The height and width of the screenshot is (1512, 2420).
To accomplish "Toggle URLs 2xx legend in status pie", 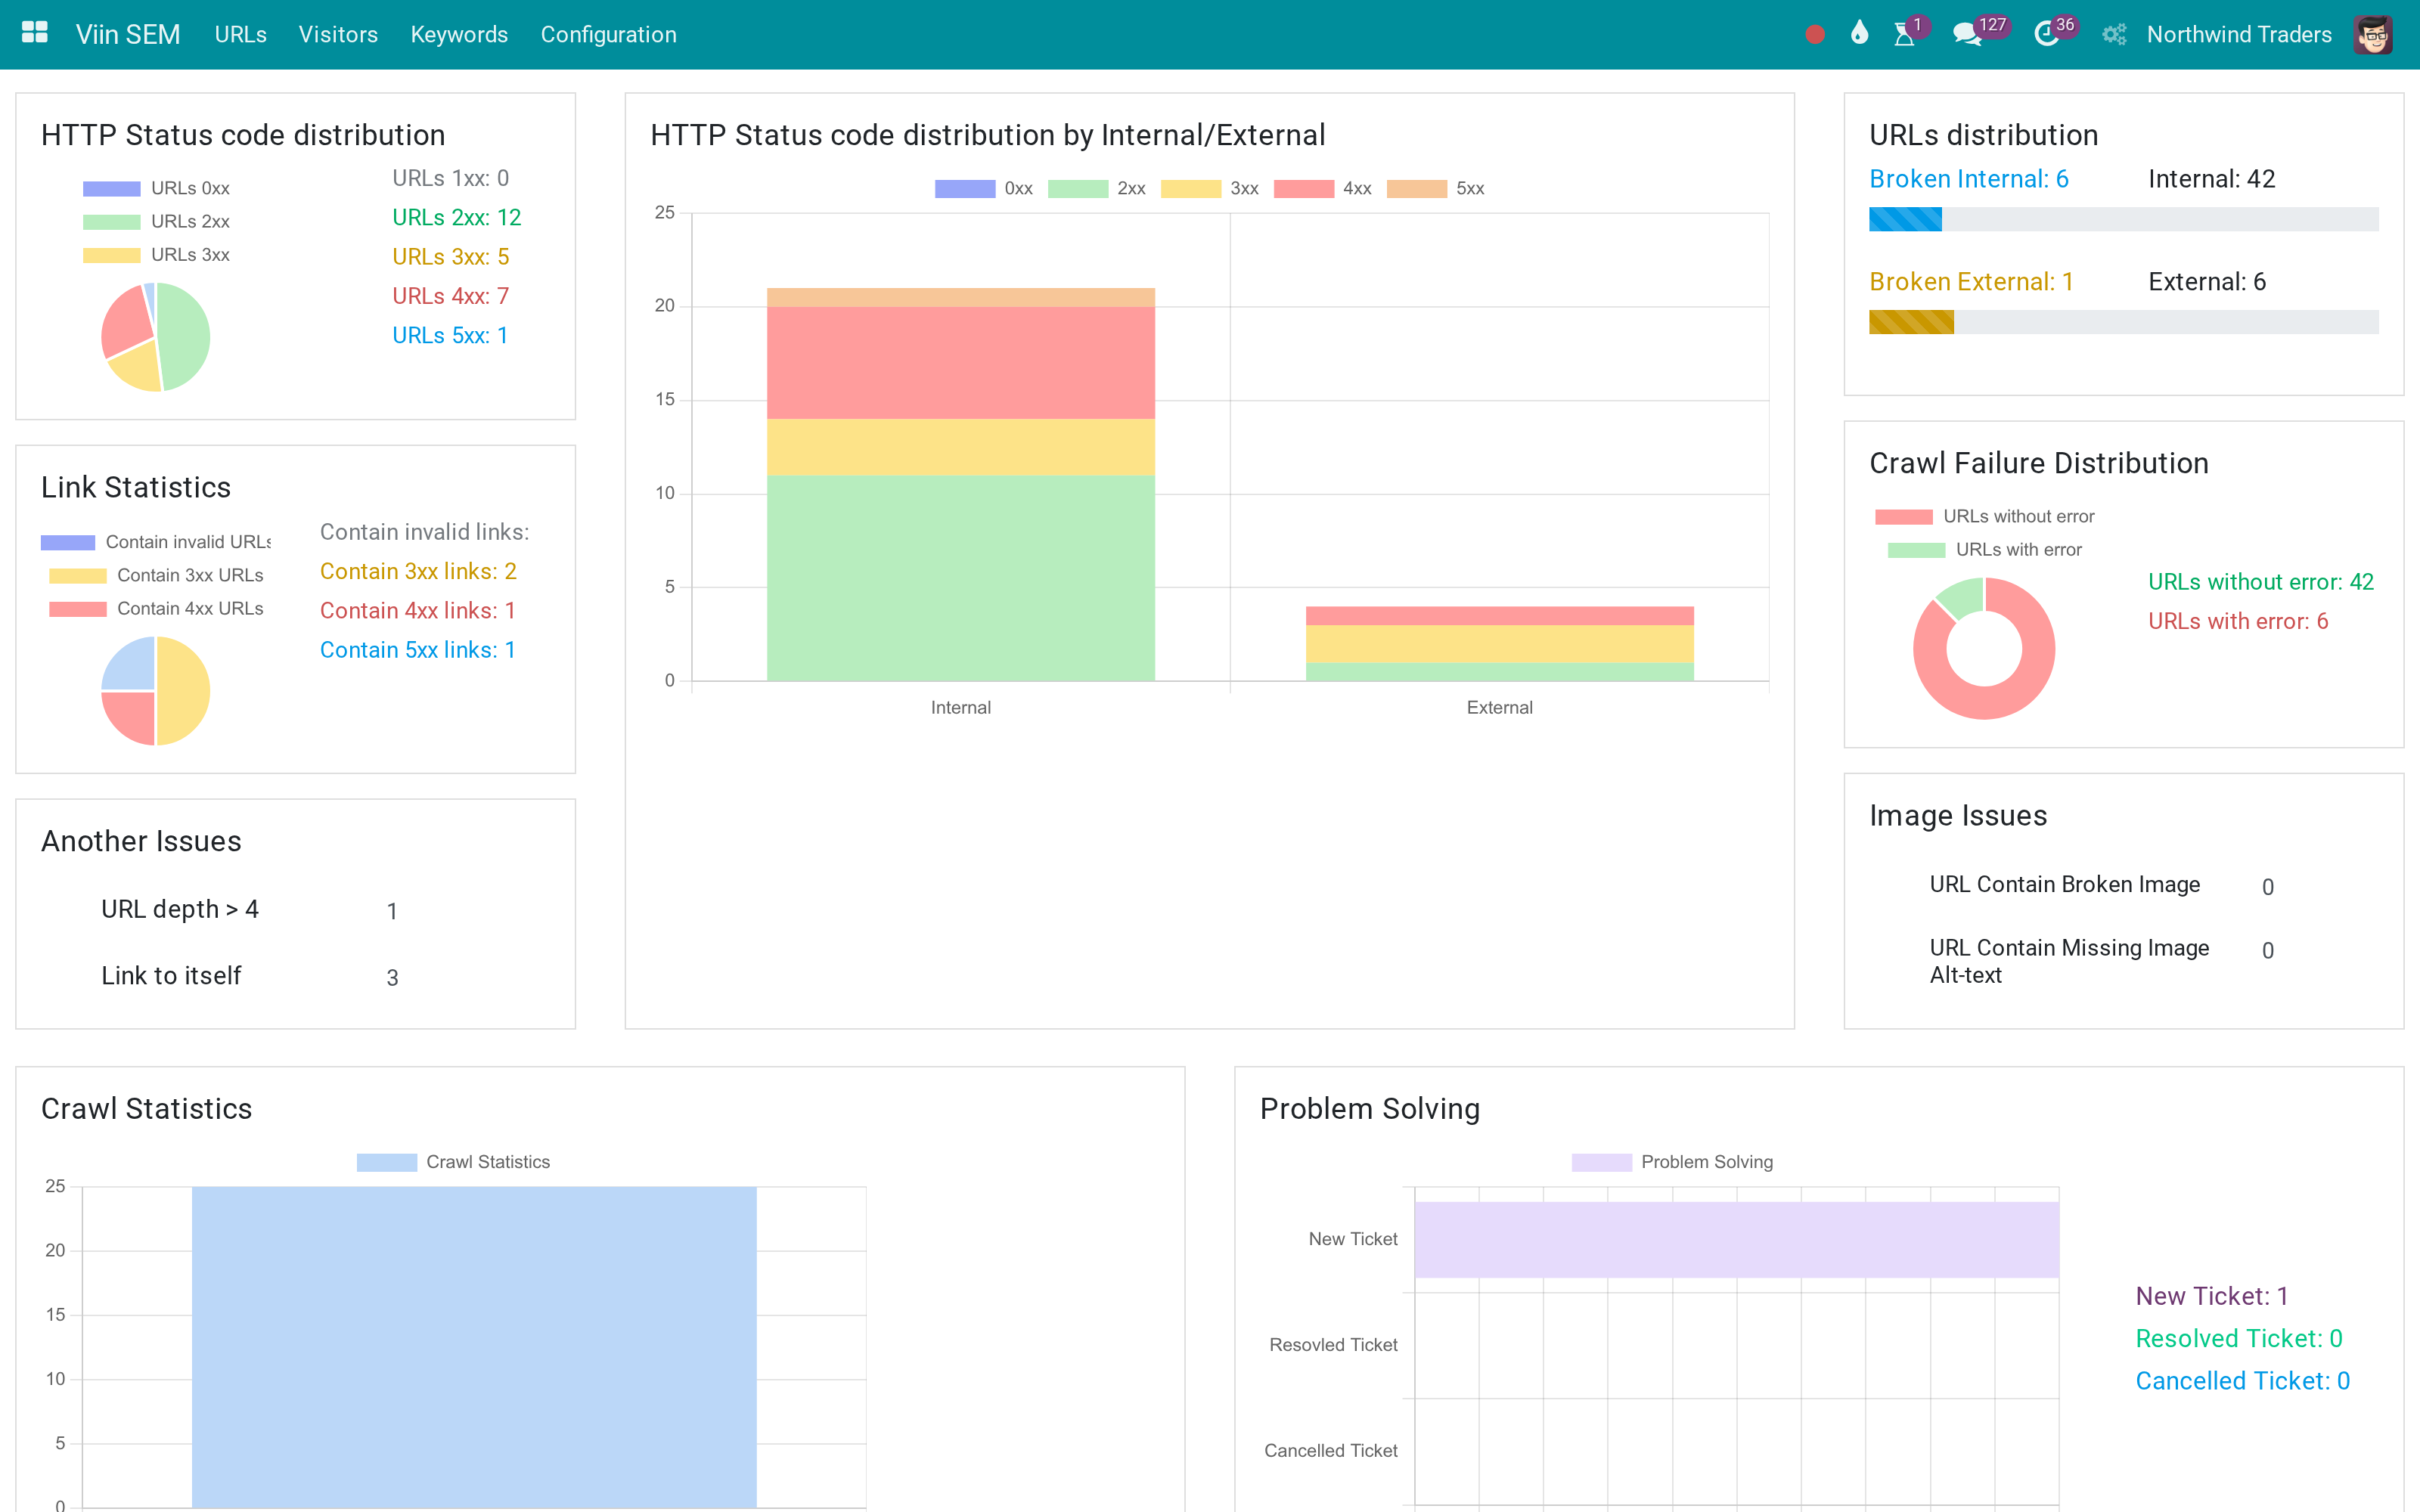I will (x=156, y=221).
